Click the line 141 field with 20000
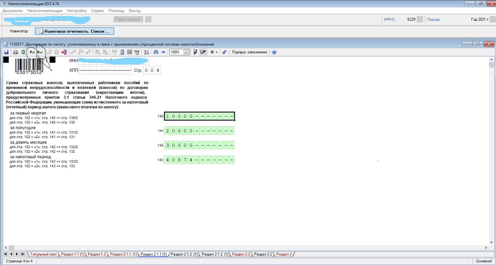The image size is (496, 265). click(200, 131)
